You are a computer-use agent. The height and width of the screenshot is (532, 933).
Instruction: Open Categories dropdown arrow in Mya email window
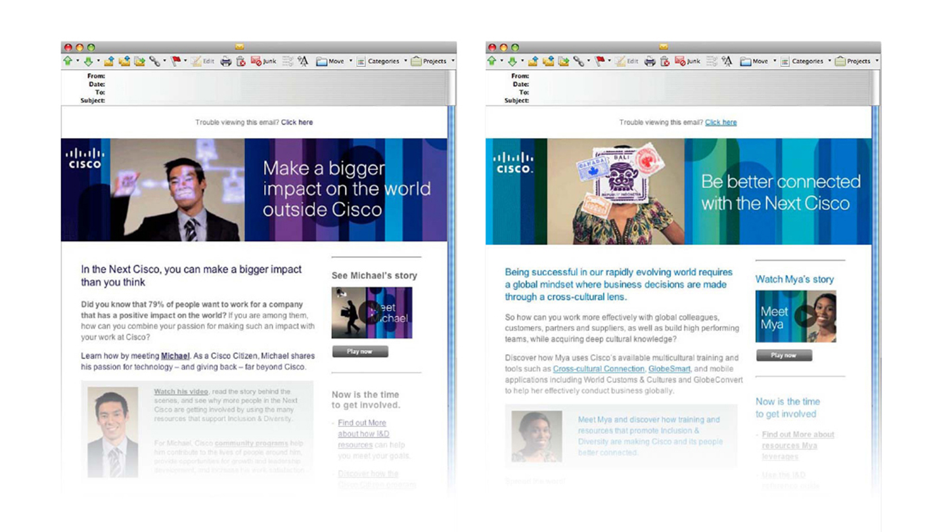pos(829,61)
